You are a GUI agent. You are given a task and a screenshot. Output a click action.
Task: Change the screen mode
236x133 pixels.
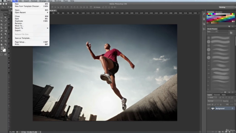[6, 55]
